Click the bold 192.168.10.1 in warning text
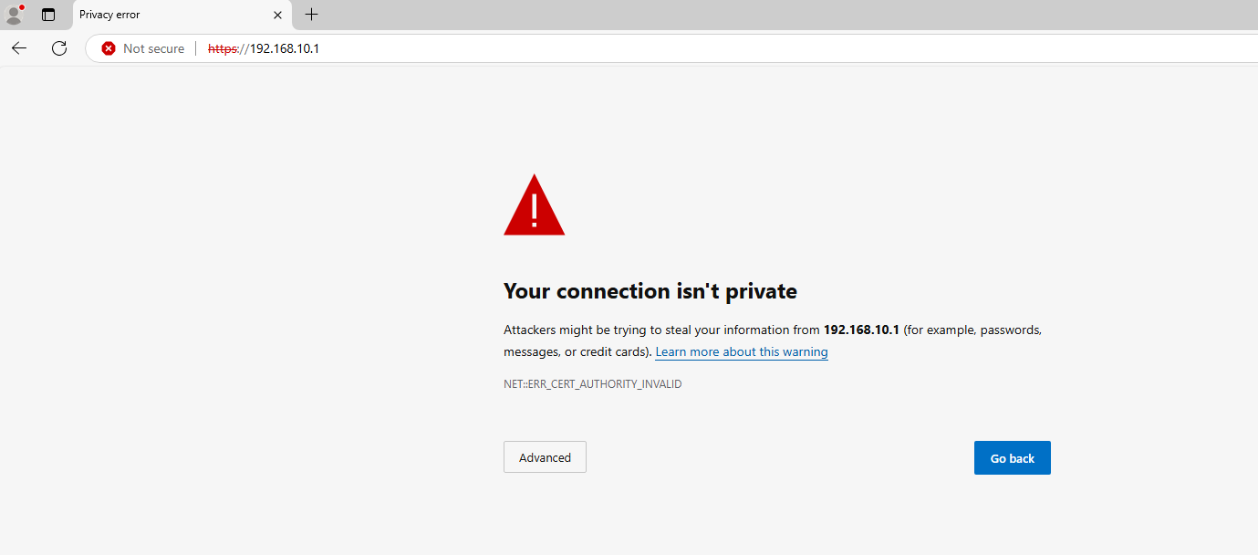 [x=861, y=330]
